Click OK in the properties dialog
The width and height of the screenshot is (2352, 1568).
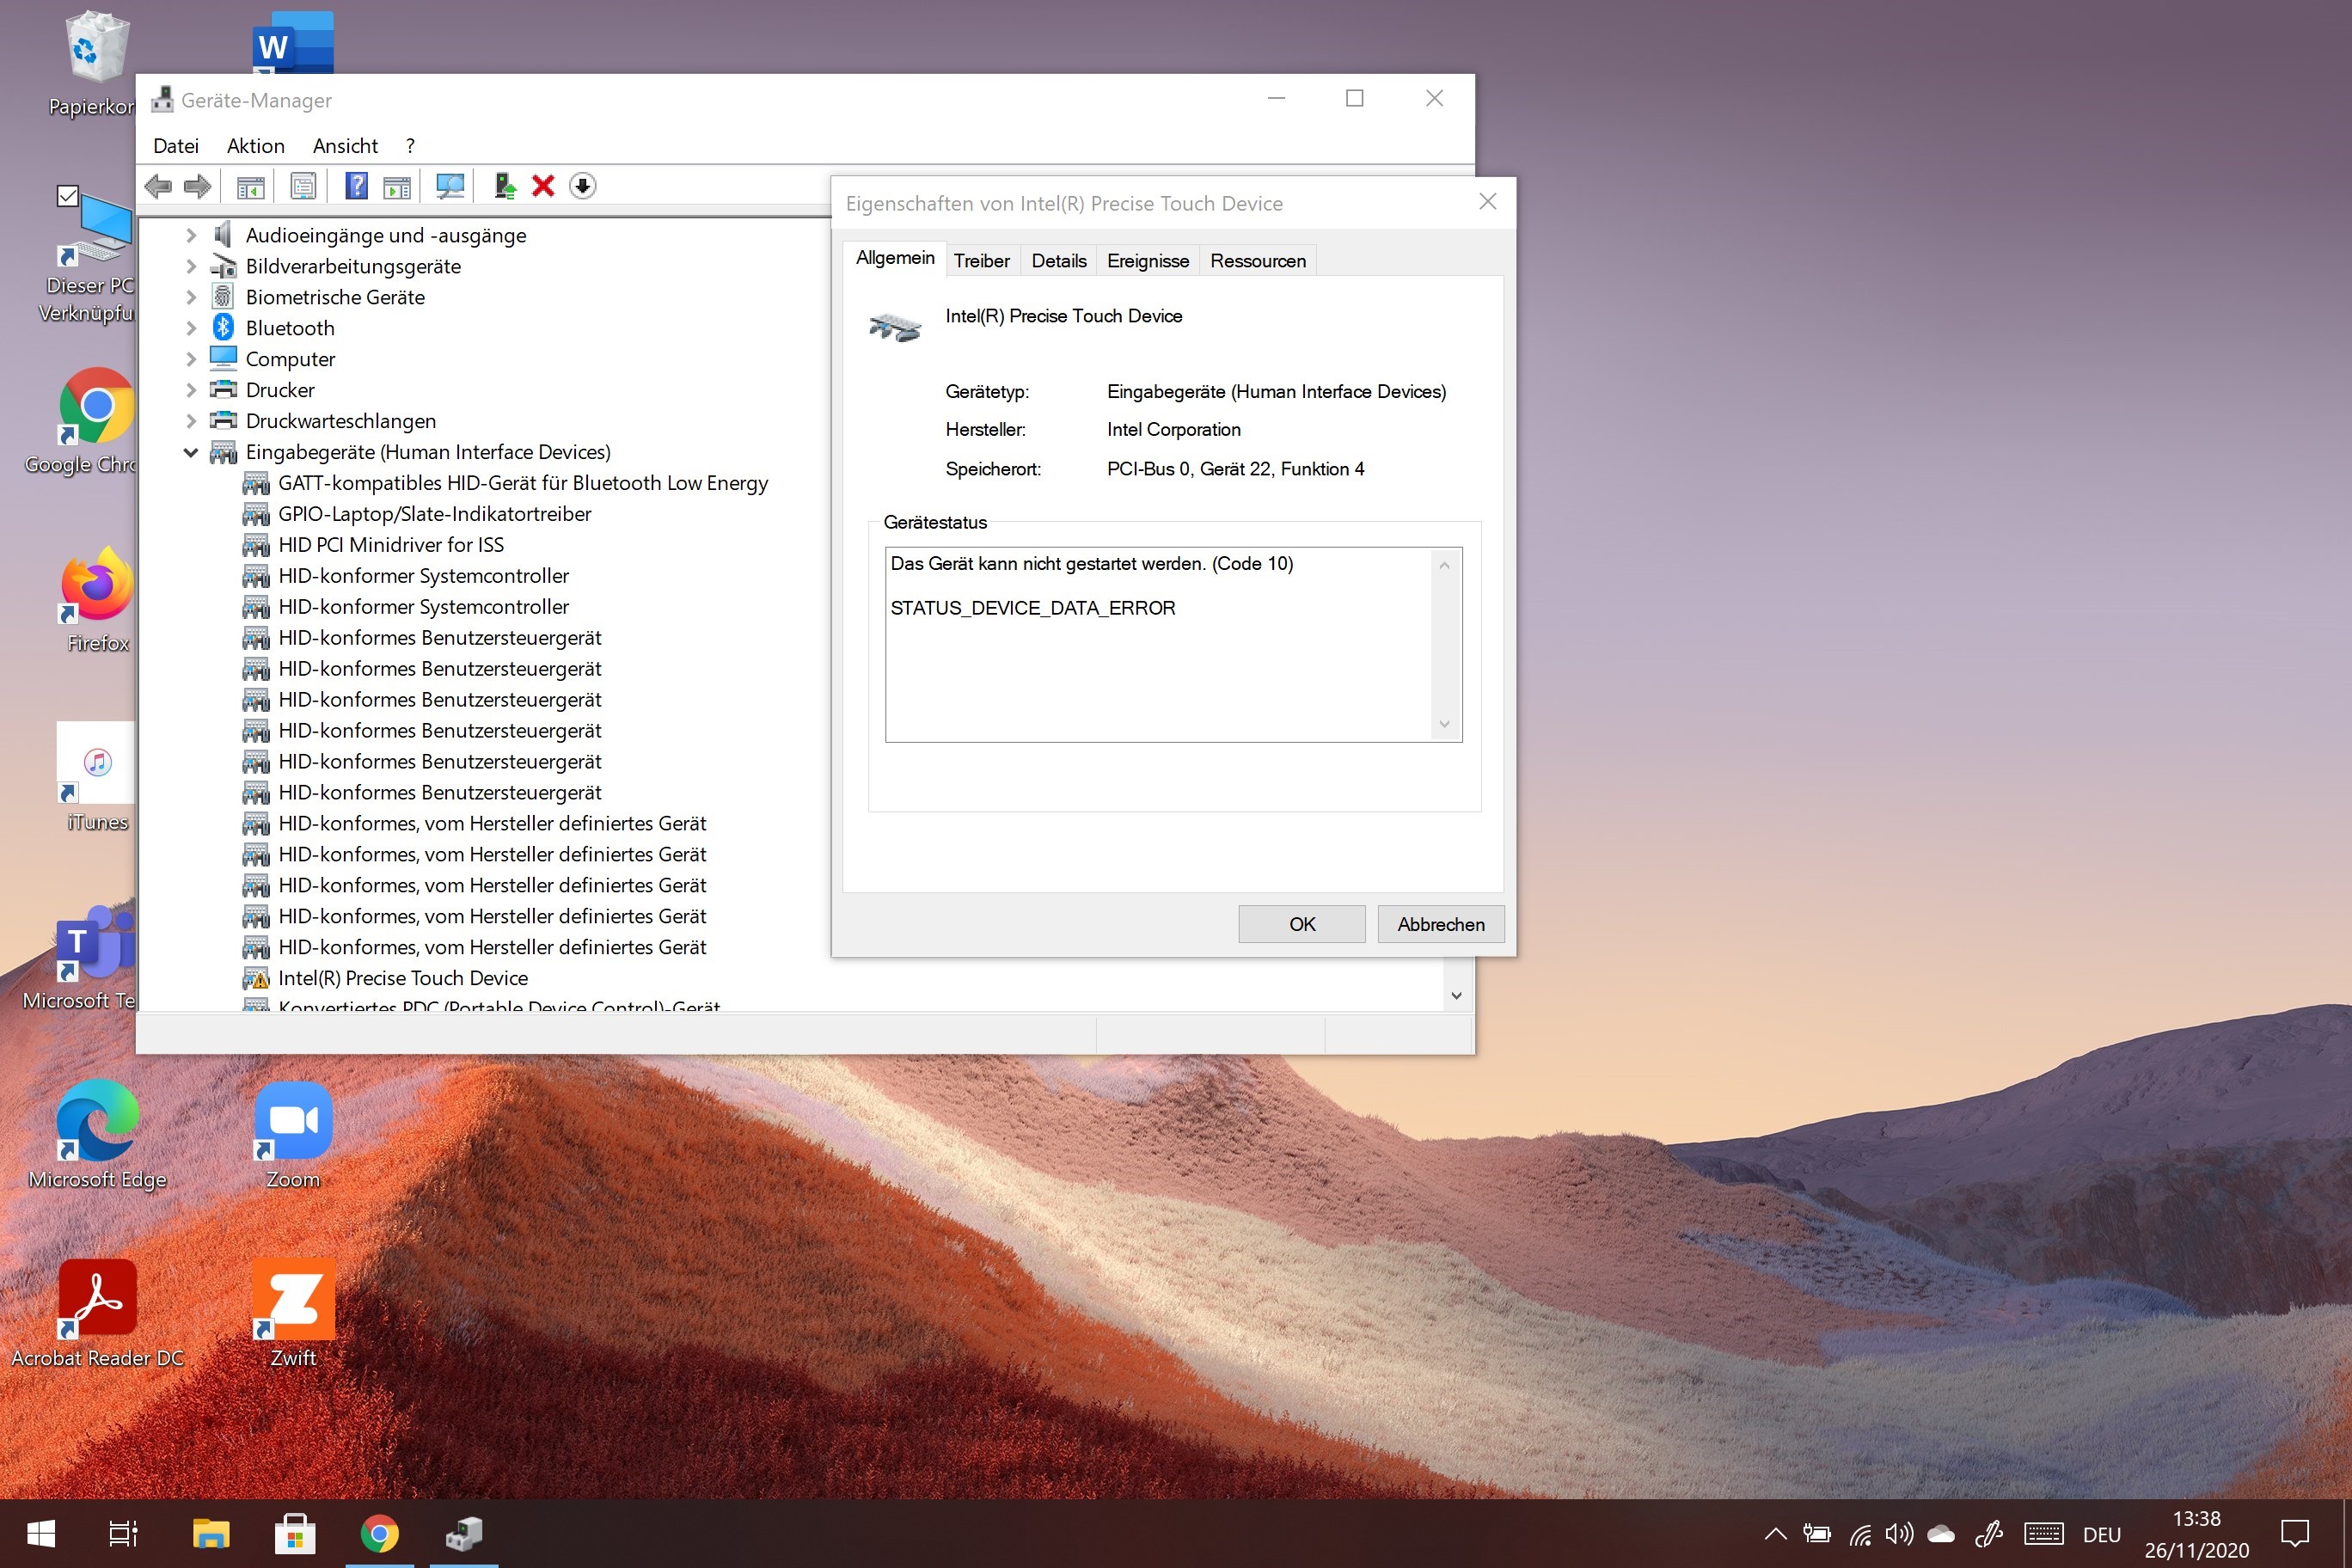(x=1302, y=924)
